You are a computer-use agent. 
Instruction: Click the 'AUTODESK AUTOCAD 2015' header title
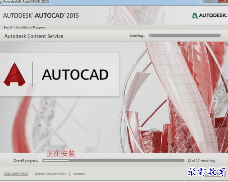tap(41, 15)
